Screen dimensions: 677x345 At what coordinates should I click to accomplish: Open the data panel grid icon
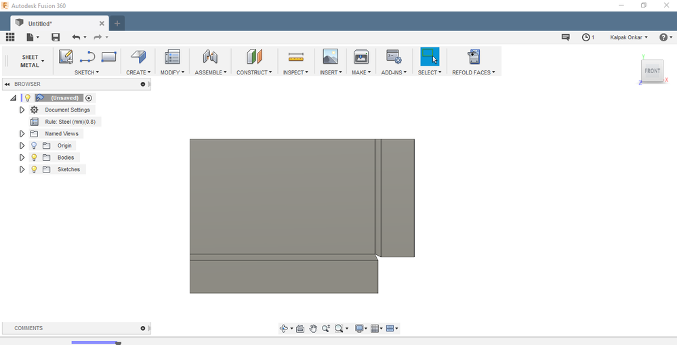10,37
